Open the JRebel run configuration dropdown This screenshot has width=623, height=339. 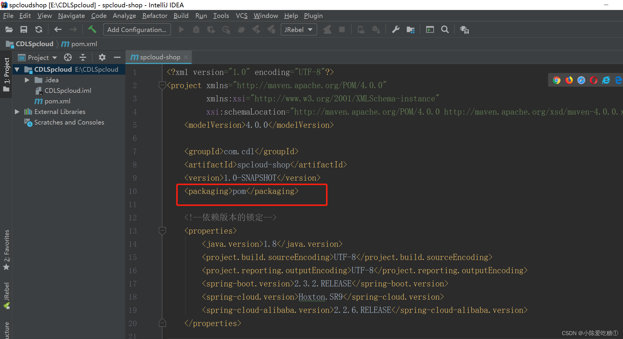click(298, 29)
